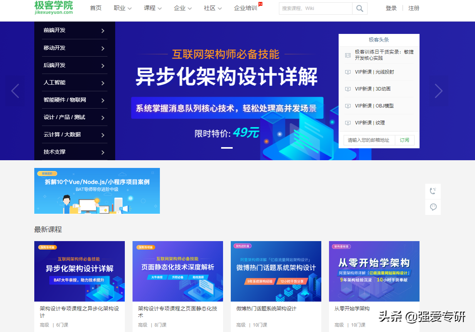Click the 注册 link

pyautogui.click(x=413, y=8)
